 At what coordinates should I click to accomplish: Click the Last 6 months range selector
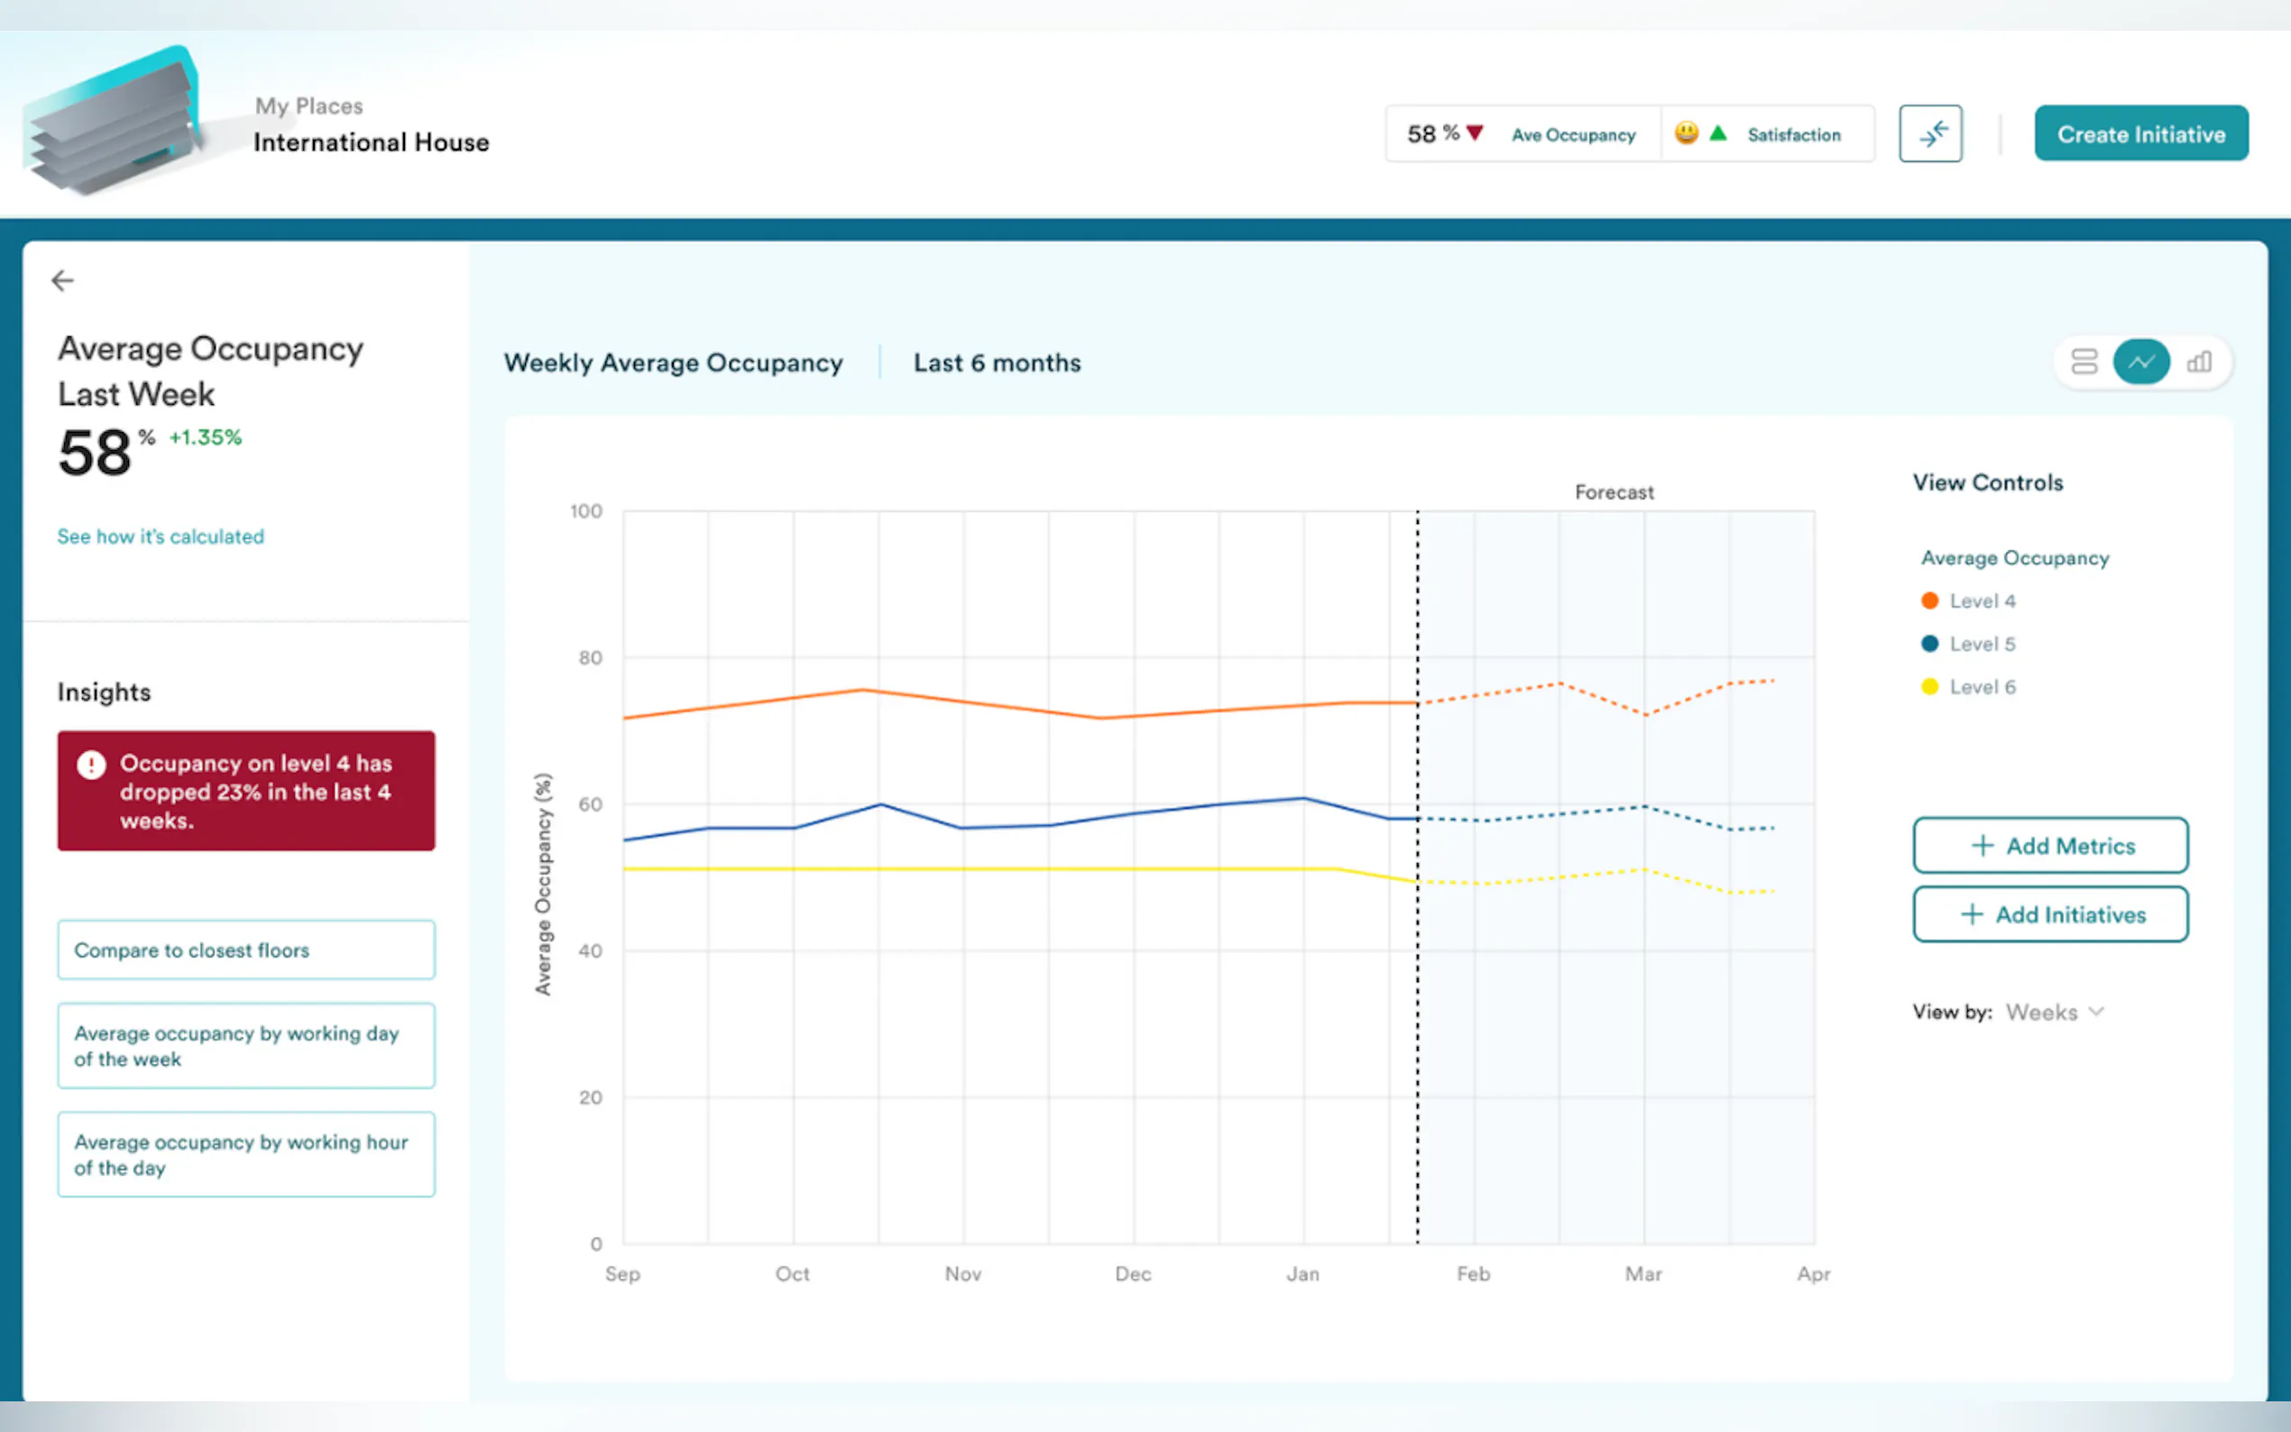click(997, 363)
